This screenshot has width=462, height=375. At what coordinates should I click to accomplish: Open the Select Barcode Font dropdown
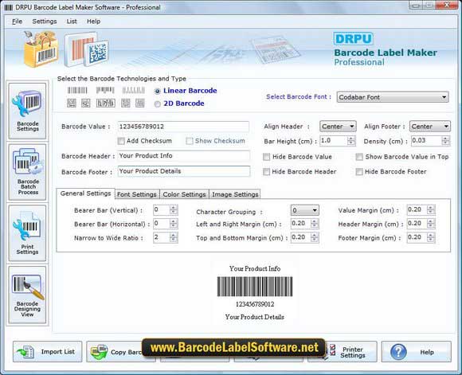(x=393, y=97)
